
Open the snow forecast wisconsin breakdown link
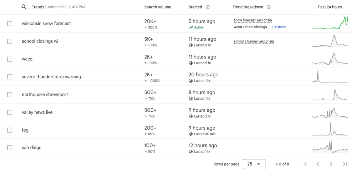[x=253, y=20]
